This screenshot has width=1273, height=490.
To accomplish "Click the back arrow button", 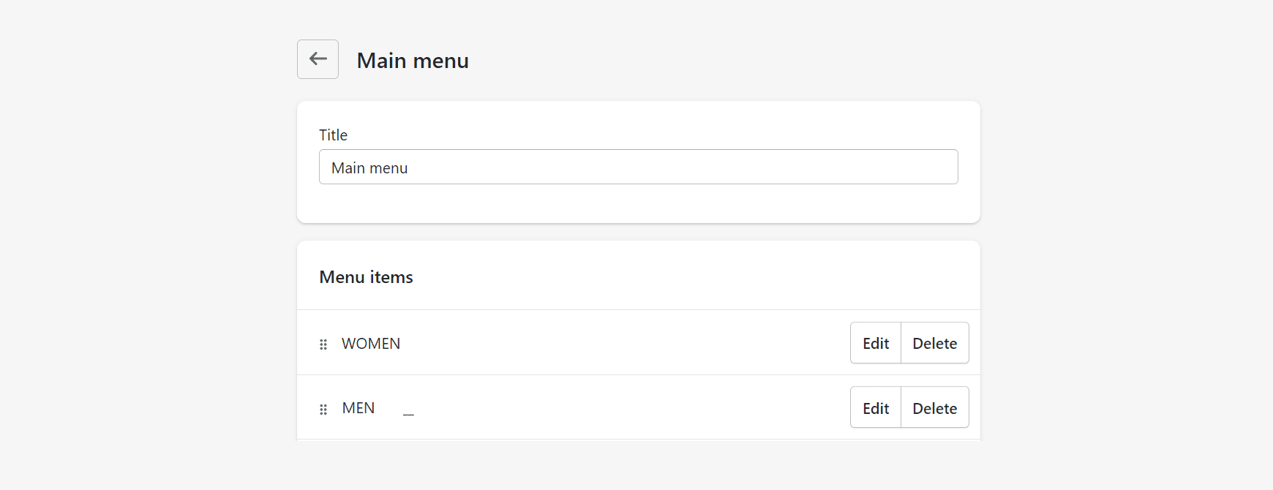I will click(x=318, y=59).
